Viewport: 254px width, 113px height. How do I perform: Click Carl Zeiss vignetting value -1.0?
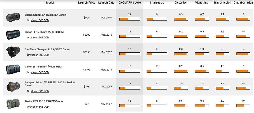(x=202, y=49)
